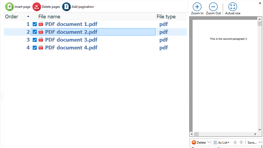The width and height of the screenshot is (263, 148).
Task: Click the red Delete icon in bottom toolbar
Action: [x=194, y=142]
